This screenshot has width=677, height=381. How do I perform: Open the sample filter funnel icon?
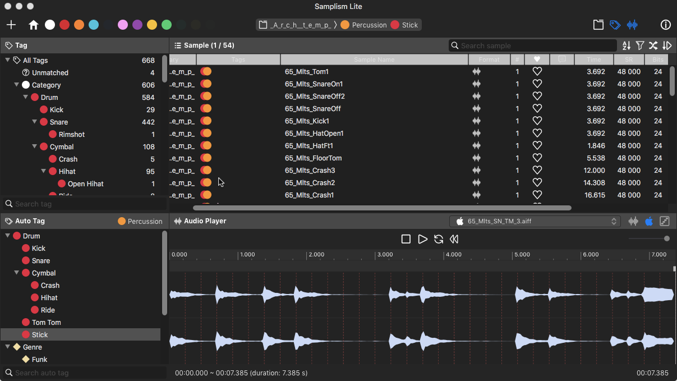pyautogui.click(x=640, y=45)
